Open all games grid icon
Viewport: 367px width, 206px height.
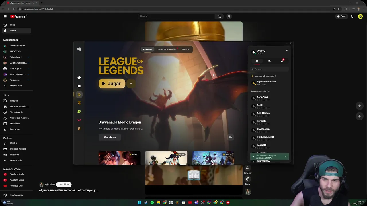(79, 86)
